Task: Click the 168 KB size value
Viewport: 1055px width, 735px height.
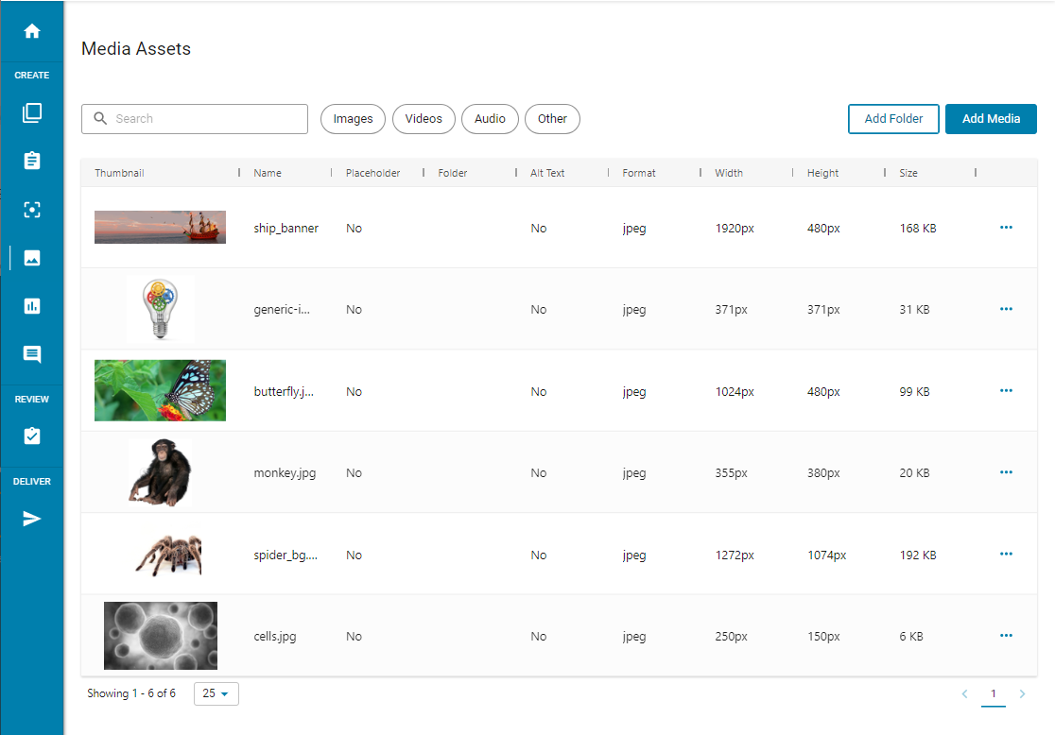Action: 918,228
